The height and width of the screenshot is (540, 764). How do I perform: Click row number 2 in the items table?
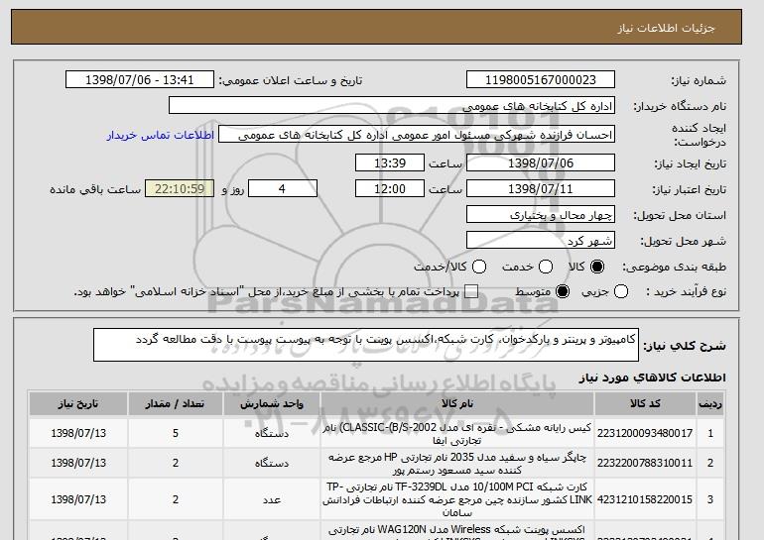710,463
